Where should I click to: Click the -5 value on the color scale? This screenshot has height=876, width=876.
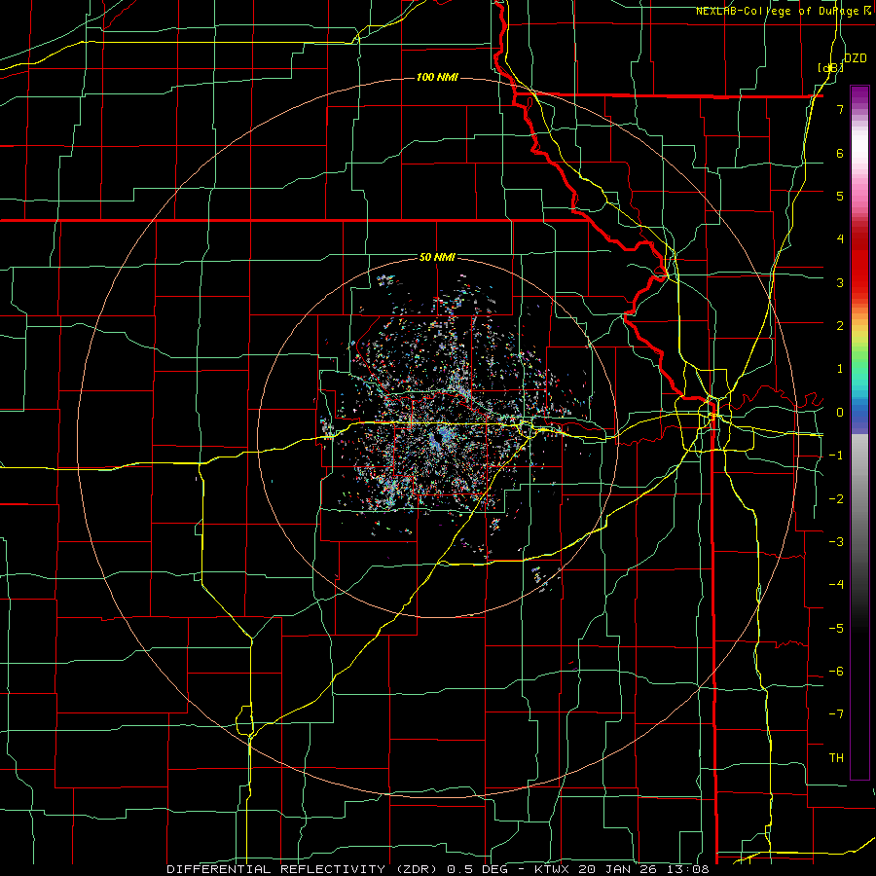pyautogui.click(x=836, y=628)
